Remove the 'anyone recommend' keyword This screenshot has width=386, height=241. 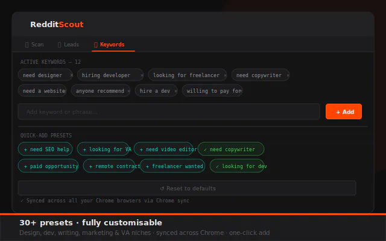[128, 91]
